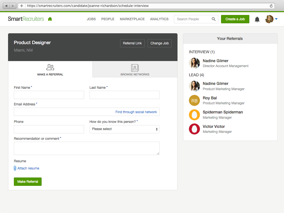The image size is (284, 213).
Task: Click the Your Referrals panel header
Action: click(x=230, y=38)
